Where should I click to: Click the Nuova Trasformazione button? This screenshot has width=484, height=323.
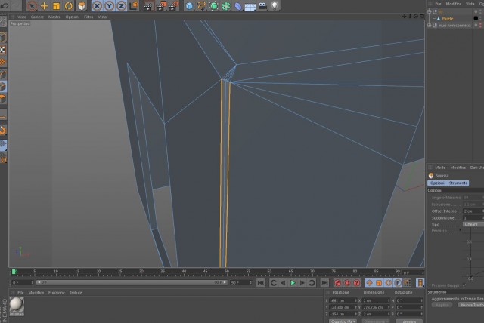tap(470, 305)
